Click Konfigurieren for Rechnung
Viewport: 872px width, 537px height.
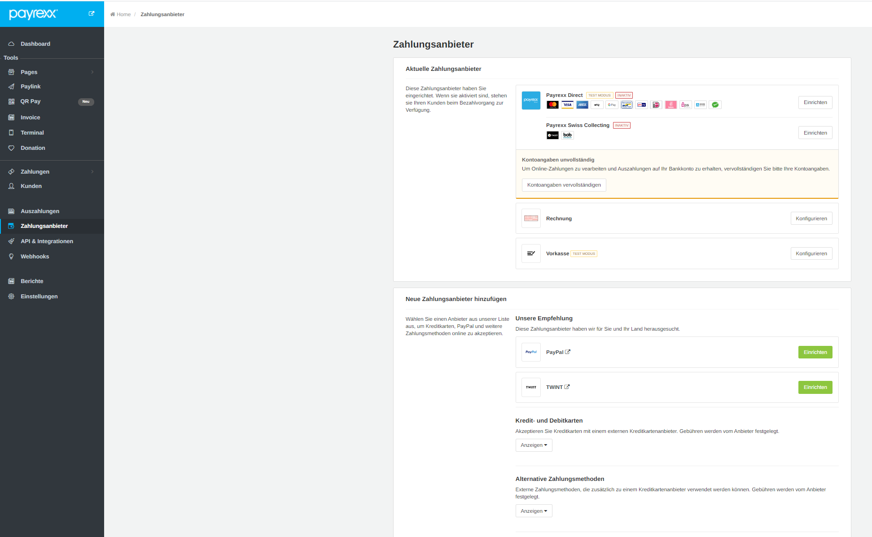click(811, 218)
